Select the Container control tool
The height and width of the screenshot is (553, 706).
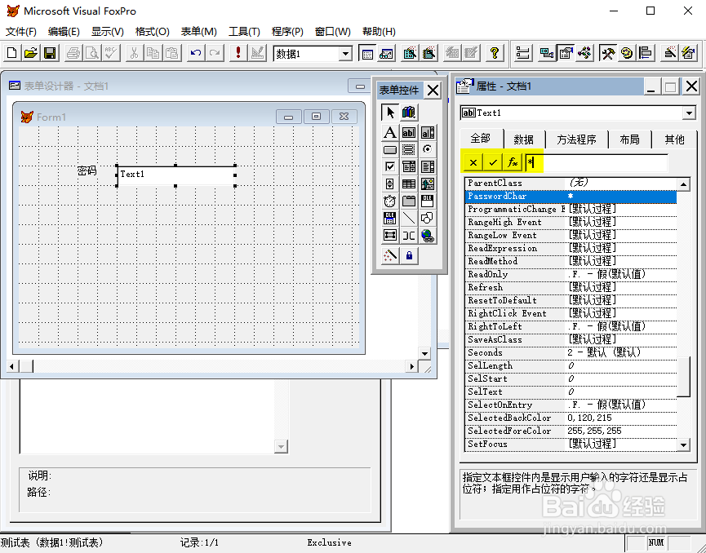[x=390, y=236]
